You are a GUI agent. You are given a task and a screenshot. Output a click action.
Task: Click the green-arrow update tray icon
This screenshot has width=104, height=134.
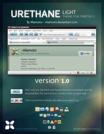point(67,109)
